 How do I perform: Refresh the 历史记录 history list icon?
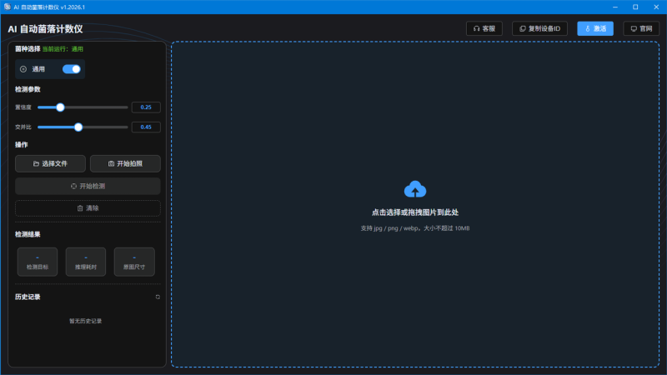pos(158,297)
